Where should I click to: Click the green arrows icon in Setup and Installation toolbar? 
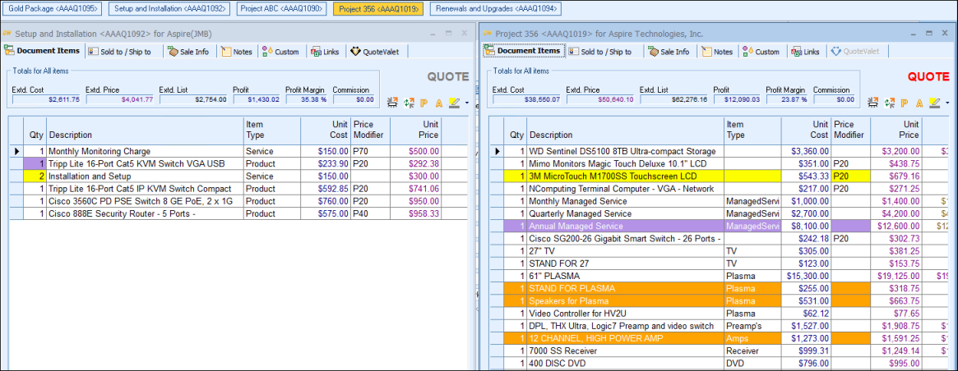pyautogui.click(x=409, y=103)
